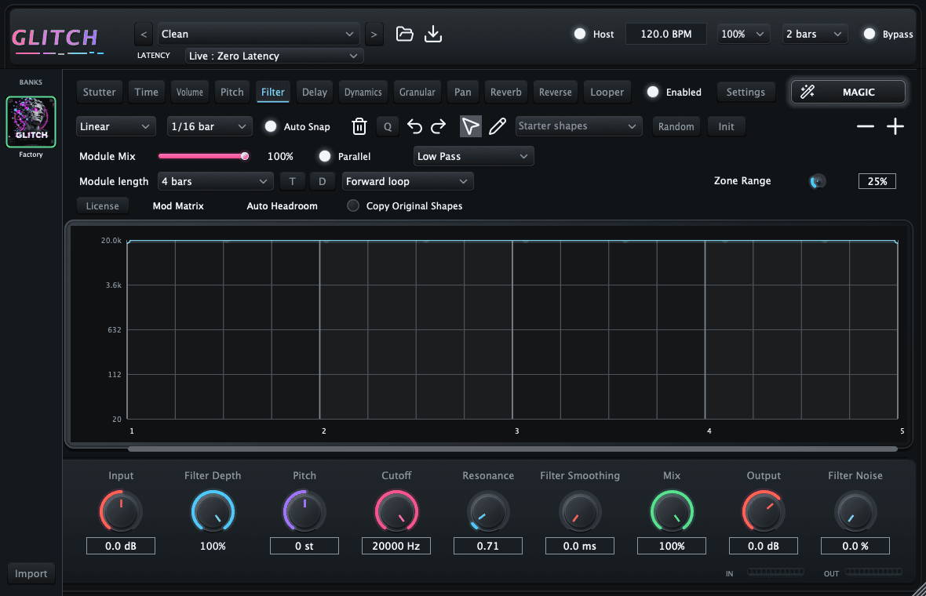Click the Input knob
The image size is (926, 596).
pos(121,511)
